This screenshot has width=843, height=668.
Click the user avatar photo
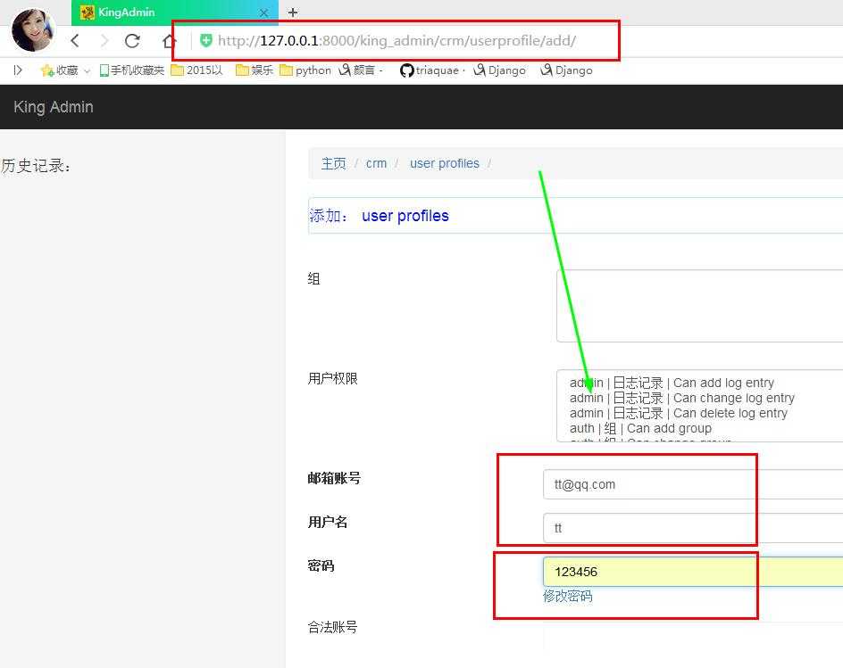point(33,30)
